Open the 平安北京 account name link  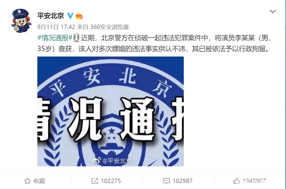click(51, 16)
